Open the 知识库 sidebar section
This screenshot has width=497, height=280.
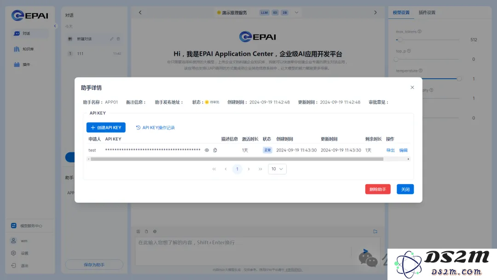coord(30,49)
